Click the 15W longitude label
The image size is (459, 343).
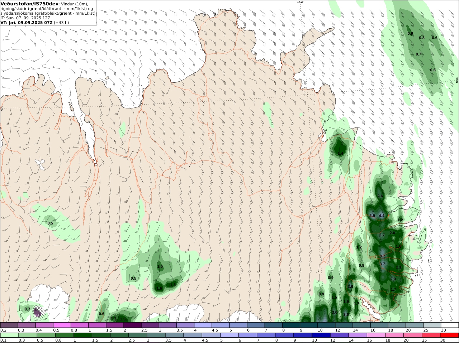point(300,2)
